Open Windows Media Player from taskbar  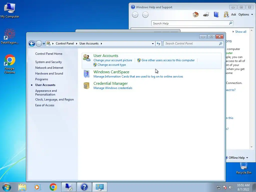[37, 187]
